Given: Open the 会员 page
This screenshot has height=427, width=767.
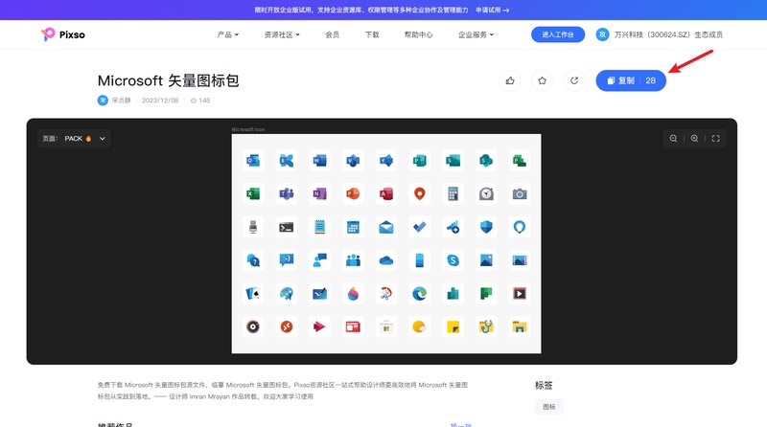Looking at the screenshot, I should pyautogui.click(x=332, y=34).
